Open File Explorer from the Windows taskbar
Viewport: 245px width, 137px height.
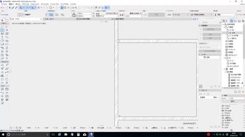tap(66, 134)
